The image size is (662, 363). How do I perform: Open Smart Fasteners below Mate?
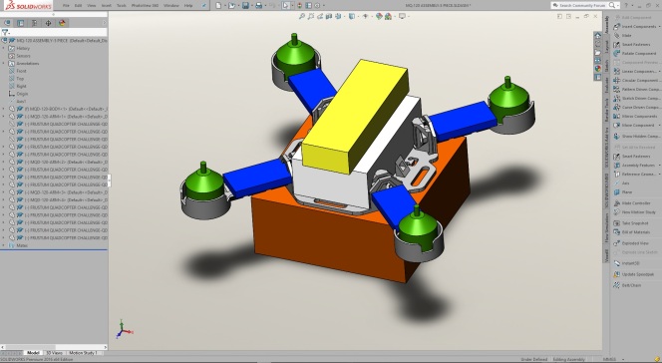coord(632,44)
